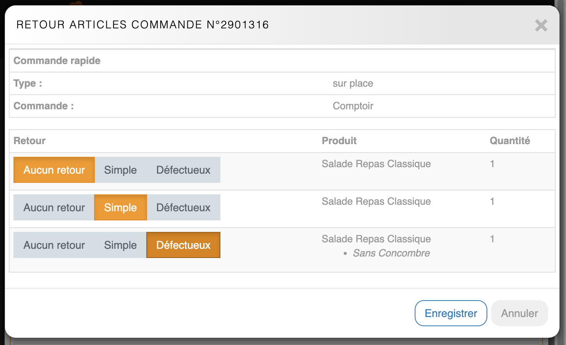Choose 'Aucun retour' for second salad row
Image resolution: width=566 pixels, height=345 pixels.
click(54, 207)
